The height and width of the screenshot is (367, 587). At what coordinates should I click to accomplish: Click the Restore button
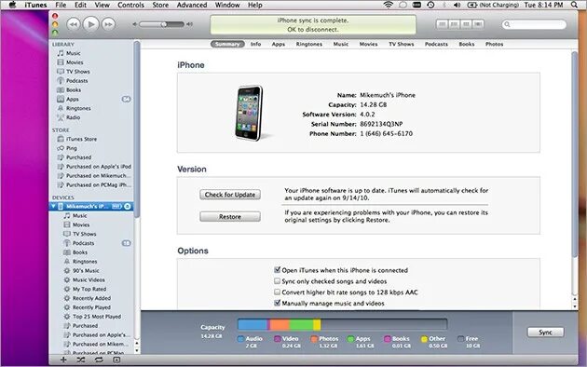pyautogui.click(x=230, y=217)
